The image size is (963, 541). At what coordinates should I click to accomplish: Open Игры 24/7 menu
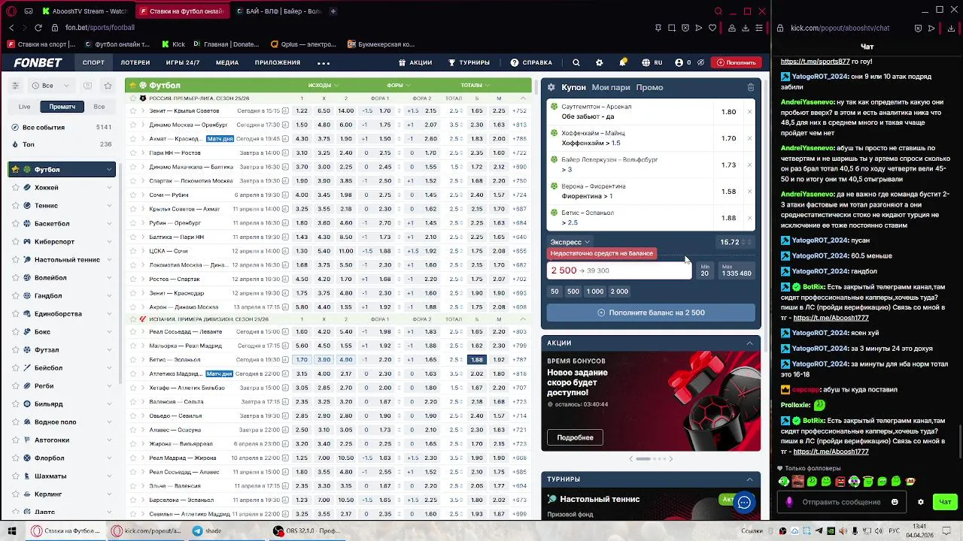[x=183, y=62]
